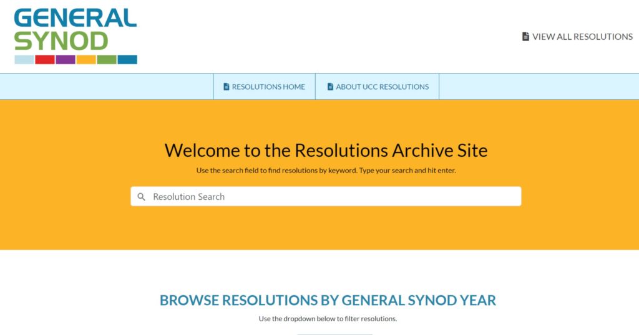Click the search instructions text under the welcome heading
The height and width of the screenshot is (335, 639).
coord(326,171)
